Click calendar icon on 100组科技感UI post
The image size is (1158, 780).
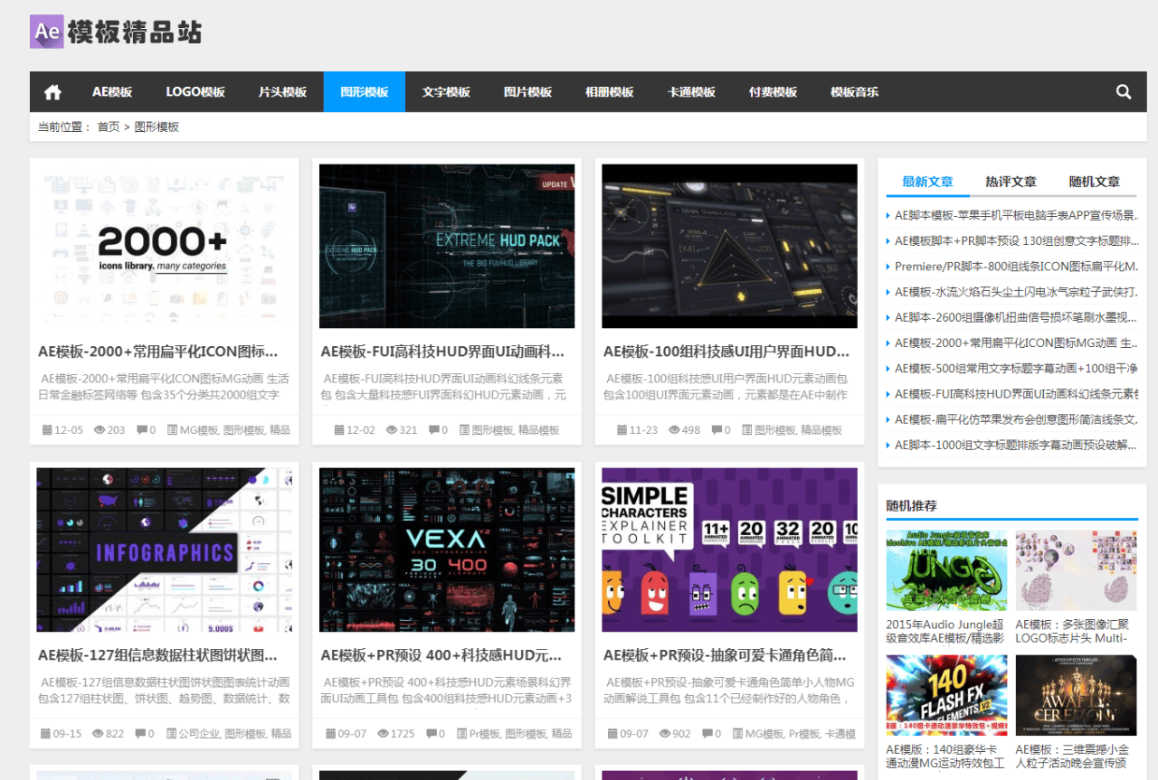[622, 430]
